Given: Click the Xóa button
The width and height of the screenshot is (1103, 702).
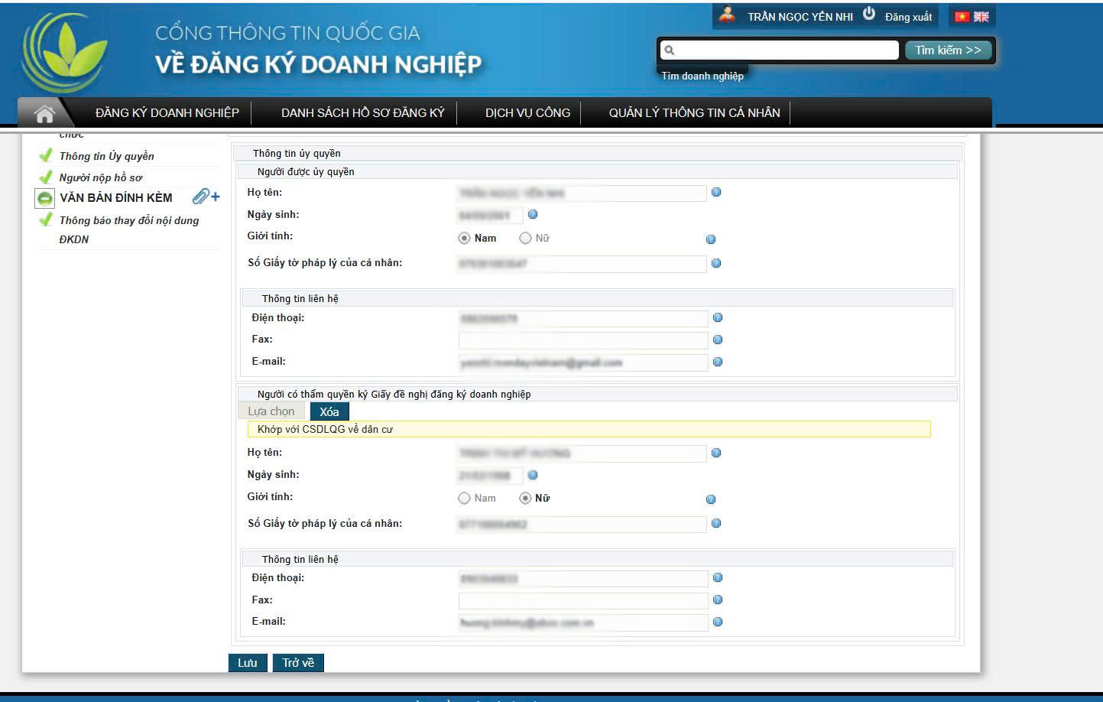Looking at the screenshot, I should tap(329, 411).
